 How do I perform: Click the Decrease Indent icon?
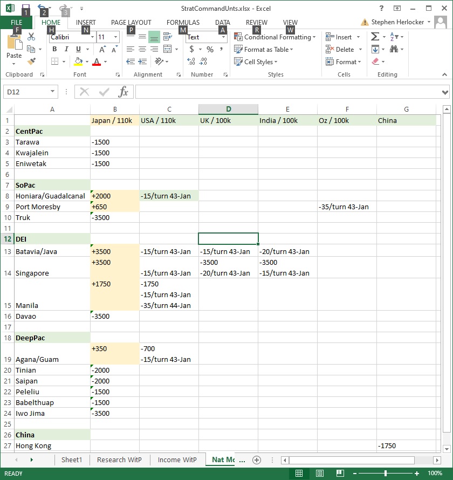click(131, 61)
